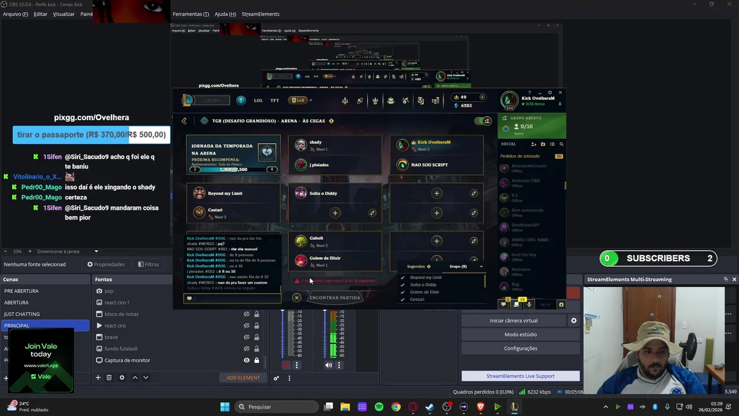
Task: Click League client back arrow
Action: point(184,121)
